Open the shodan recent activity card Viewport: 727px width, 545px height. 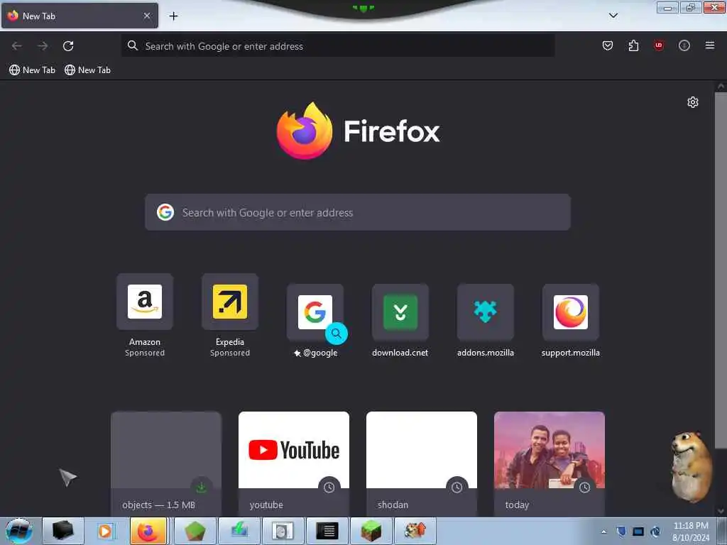click(422, 464)
